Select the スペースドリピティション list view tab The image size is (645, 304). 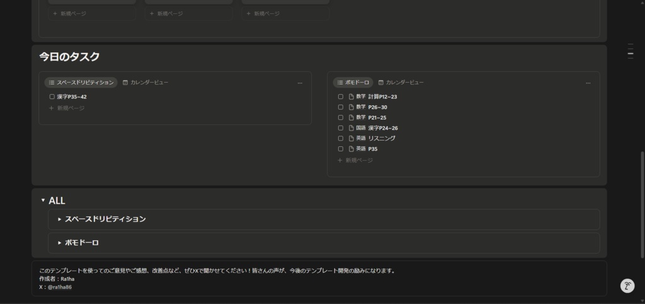pos(81,83)
